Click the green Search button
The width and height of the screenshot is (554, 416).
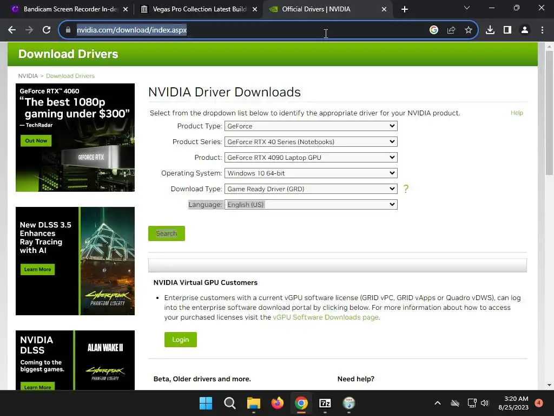(x=167, y=233)
